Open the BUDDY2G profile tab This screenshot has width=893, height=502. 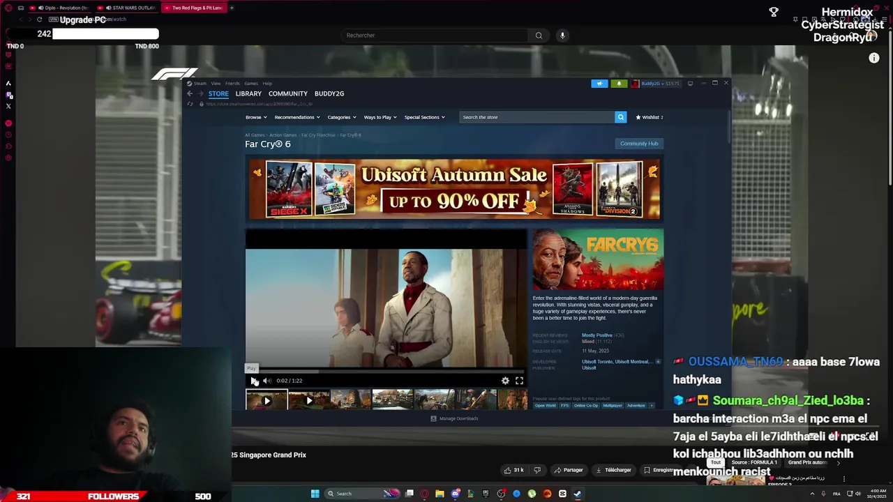[329, 93]
